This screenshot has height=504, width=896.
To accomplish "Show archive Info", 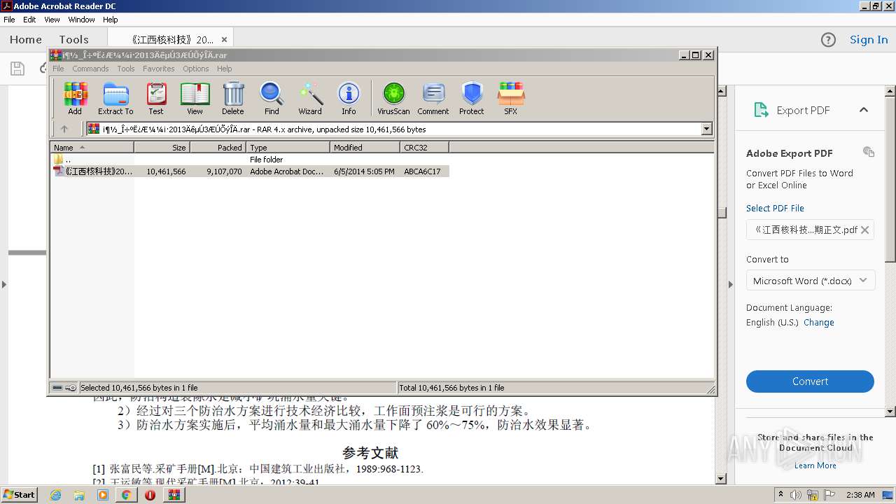I will [349, 98].
